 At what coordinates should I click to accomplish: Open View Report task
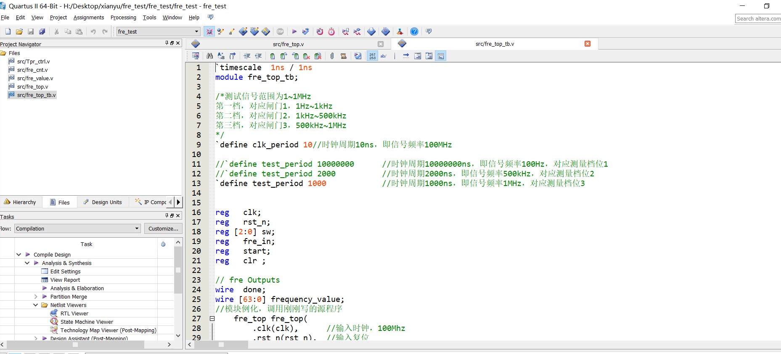[65, 280]
